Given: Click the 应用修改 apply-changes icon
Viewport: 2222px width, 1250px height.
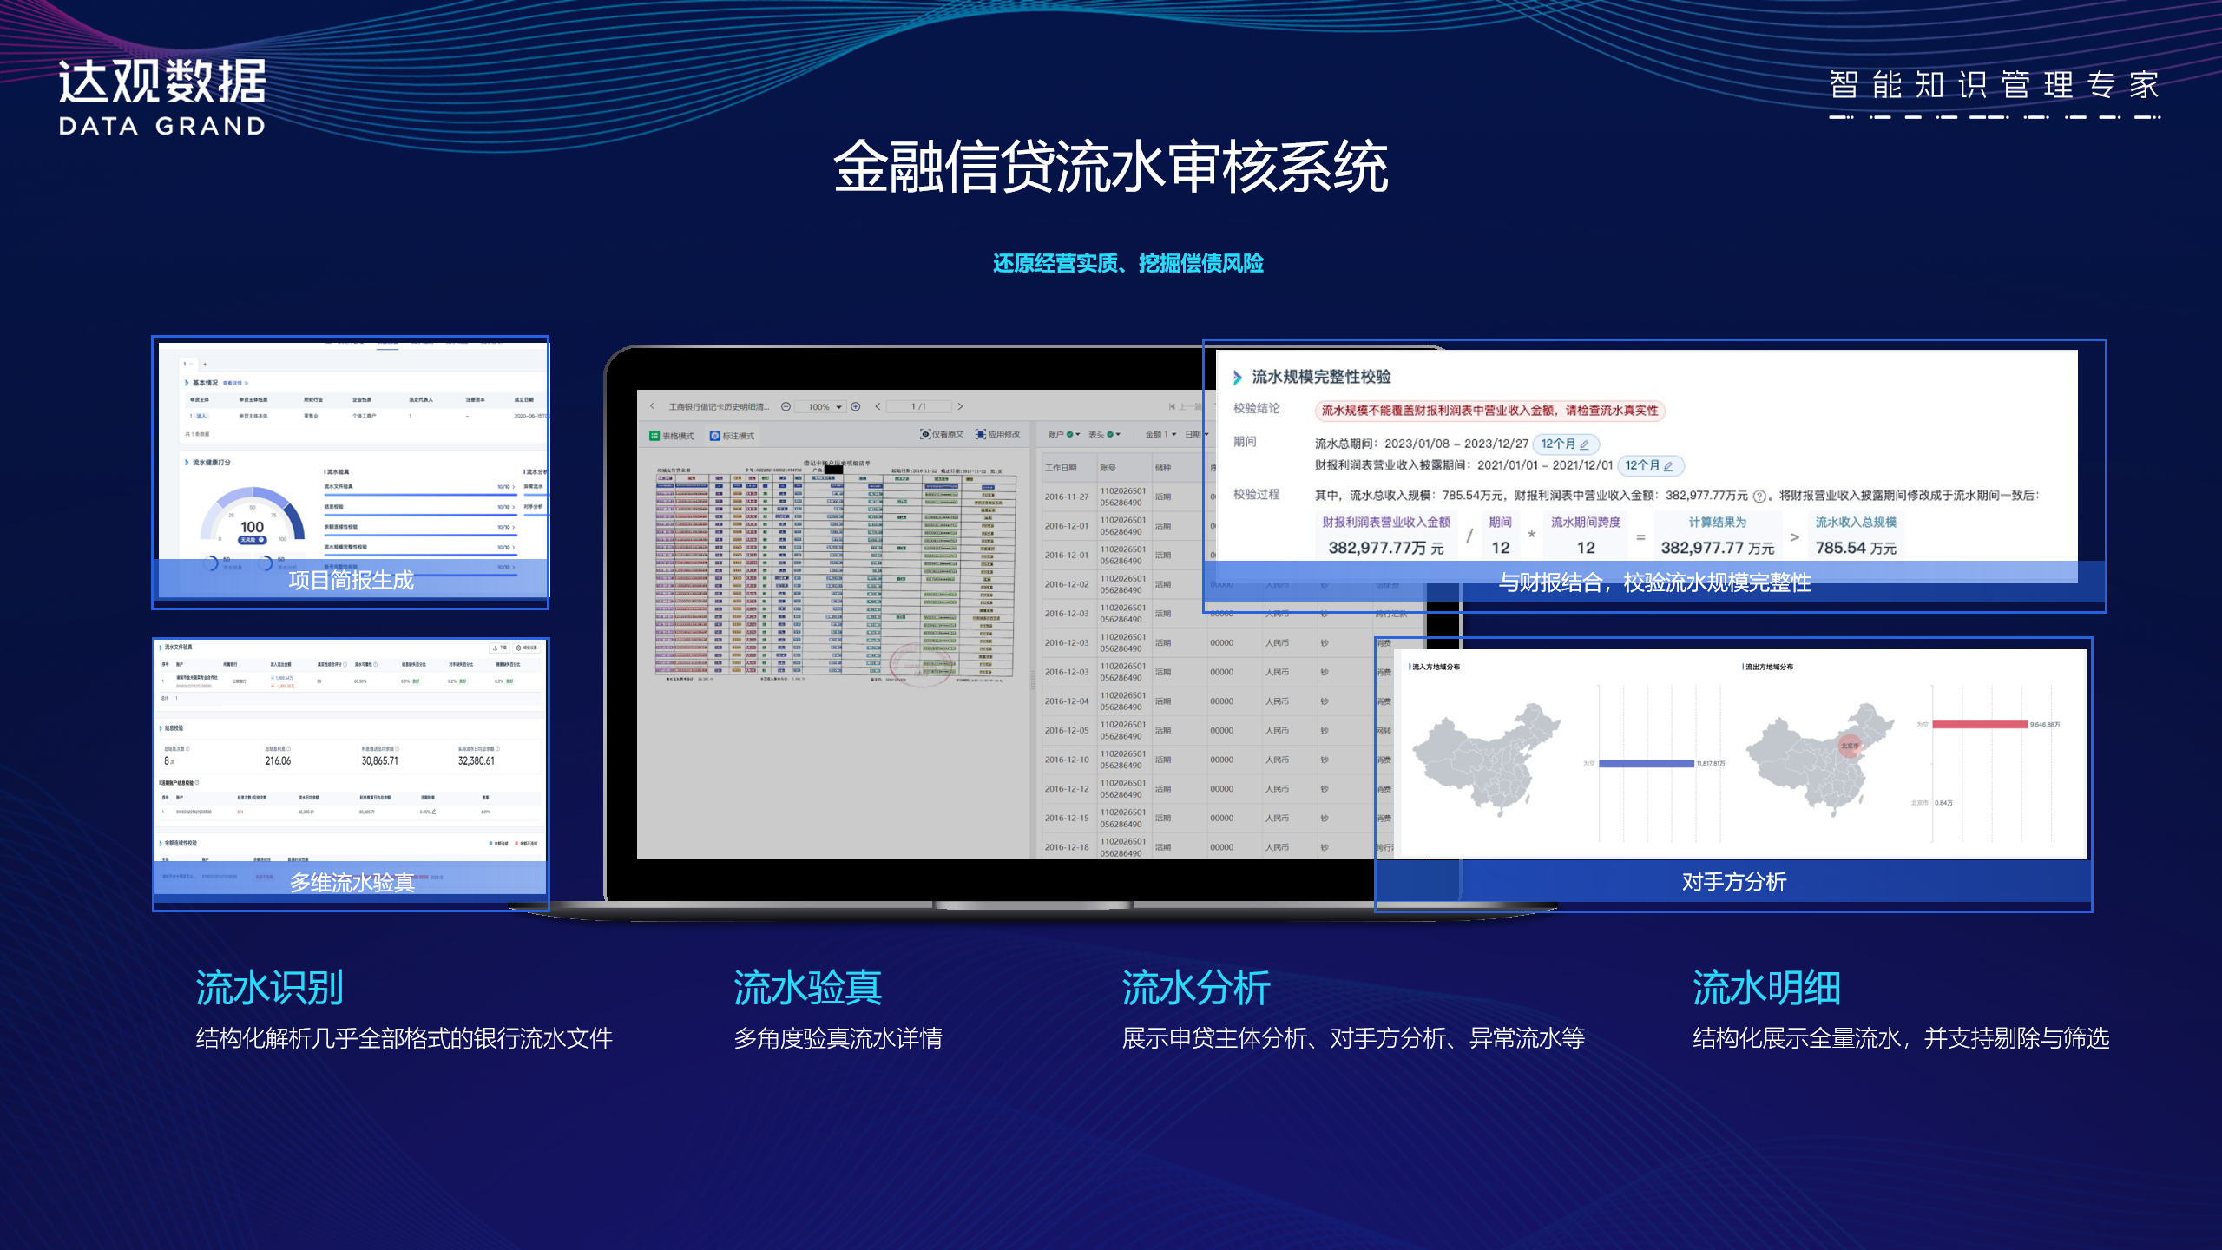Looking at the screenshot, I should click(981, 434).
